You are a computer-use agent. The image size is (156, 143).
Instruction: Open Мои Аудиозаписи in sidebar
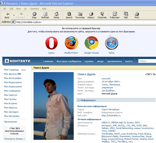tap(13, 87)
